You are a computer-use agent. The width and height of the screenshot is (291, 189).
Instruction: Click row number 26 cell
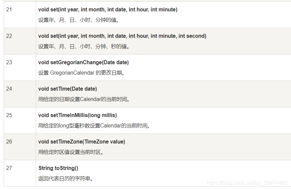point(20,147)
